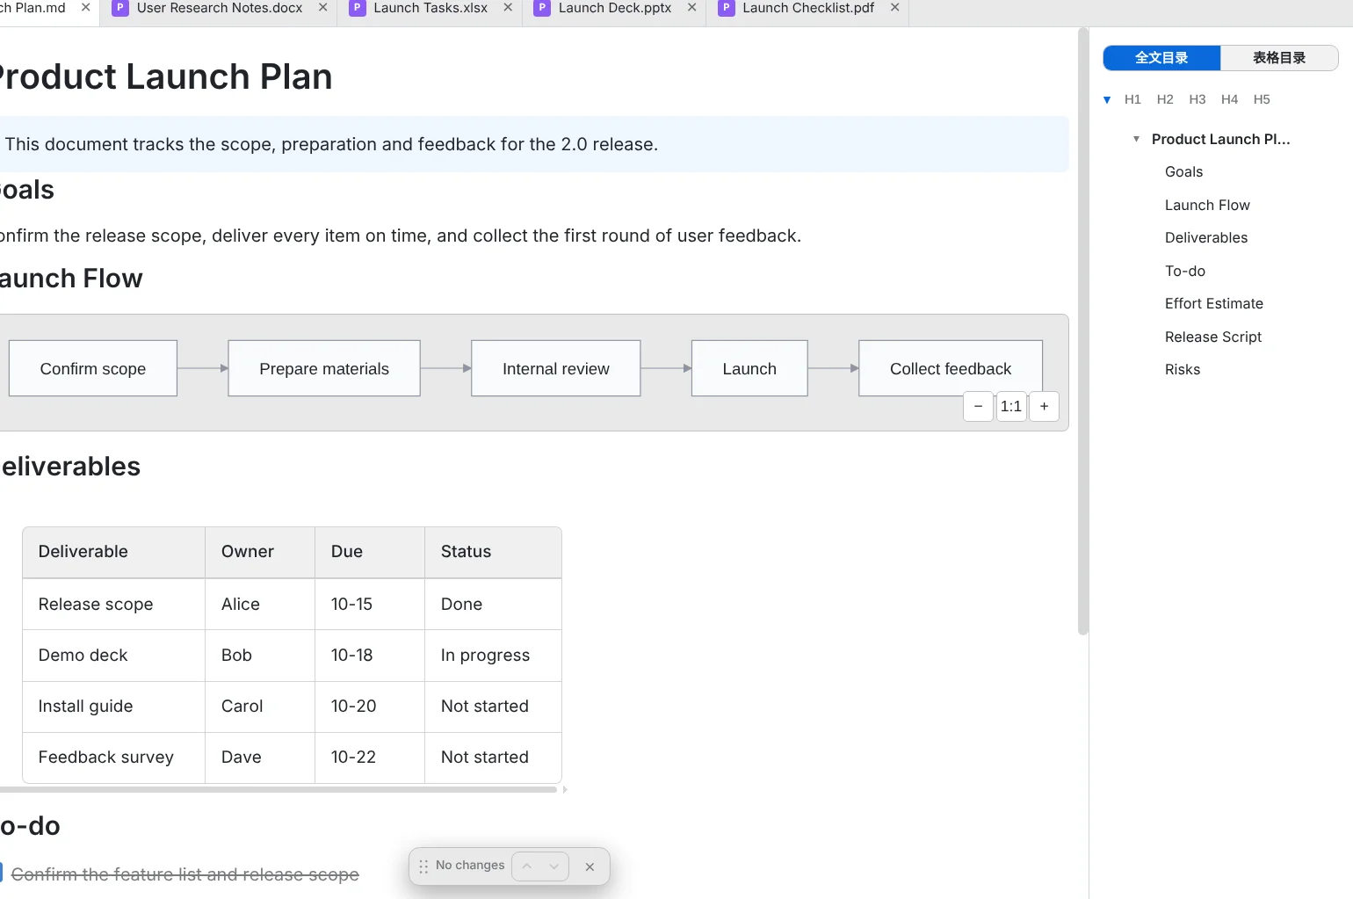Collapse the Product Launch Plan outline node
1353x899 pixels.
(x=1136, y=139)
